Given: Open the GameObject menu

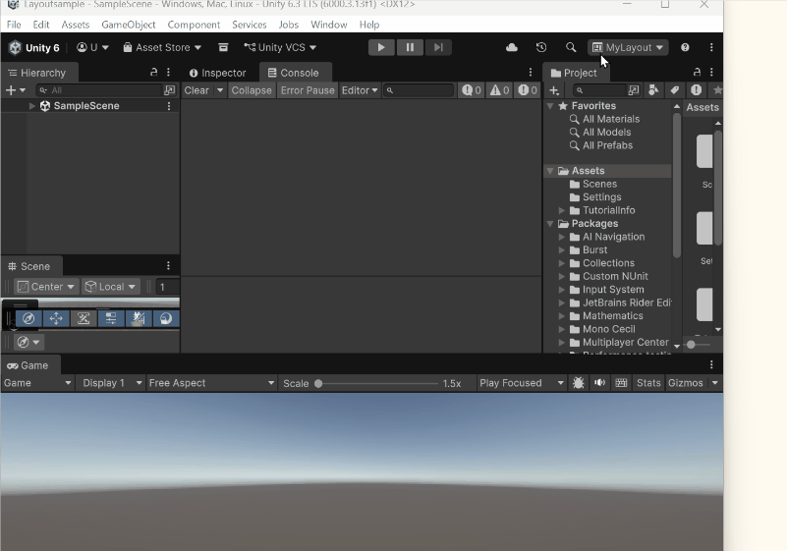Looking at the screenshot, I should pos(129,25).
